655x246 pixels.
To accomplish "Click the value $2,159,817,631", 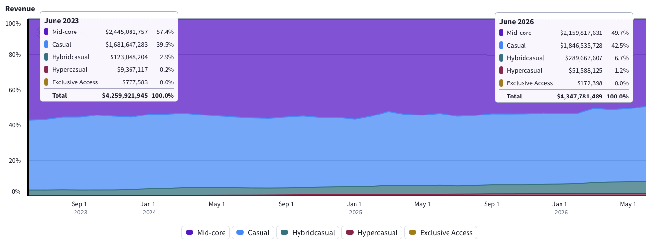I will (x=581, y=33).
